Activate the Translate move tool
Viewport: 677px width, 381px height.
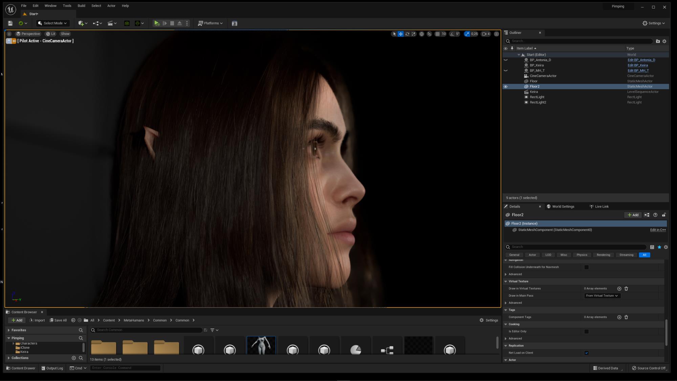click(x=400, y=34)
